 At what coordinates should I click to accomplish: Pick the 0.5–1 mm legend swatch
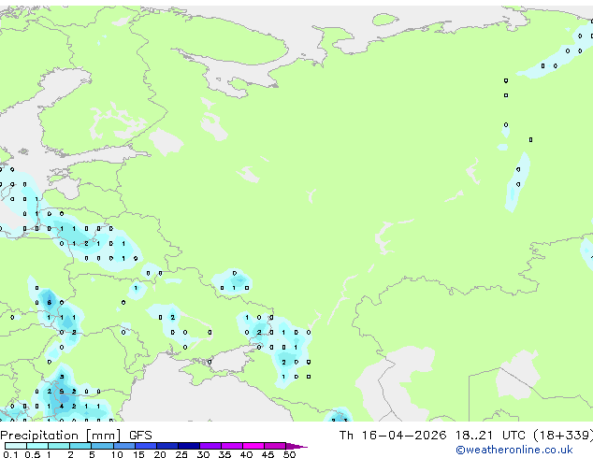point(37,446)
